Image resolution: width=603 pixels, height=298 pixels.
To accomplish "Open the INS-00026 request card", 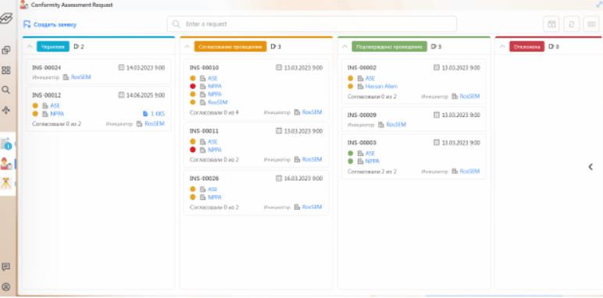I will pos(256,193).
